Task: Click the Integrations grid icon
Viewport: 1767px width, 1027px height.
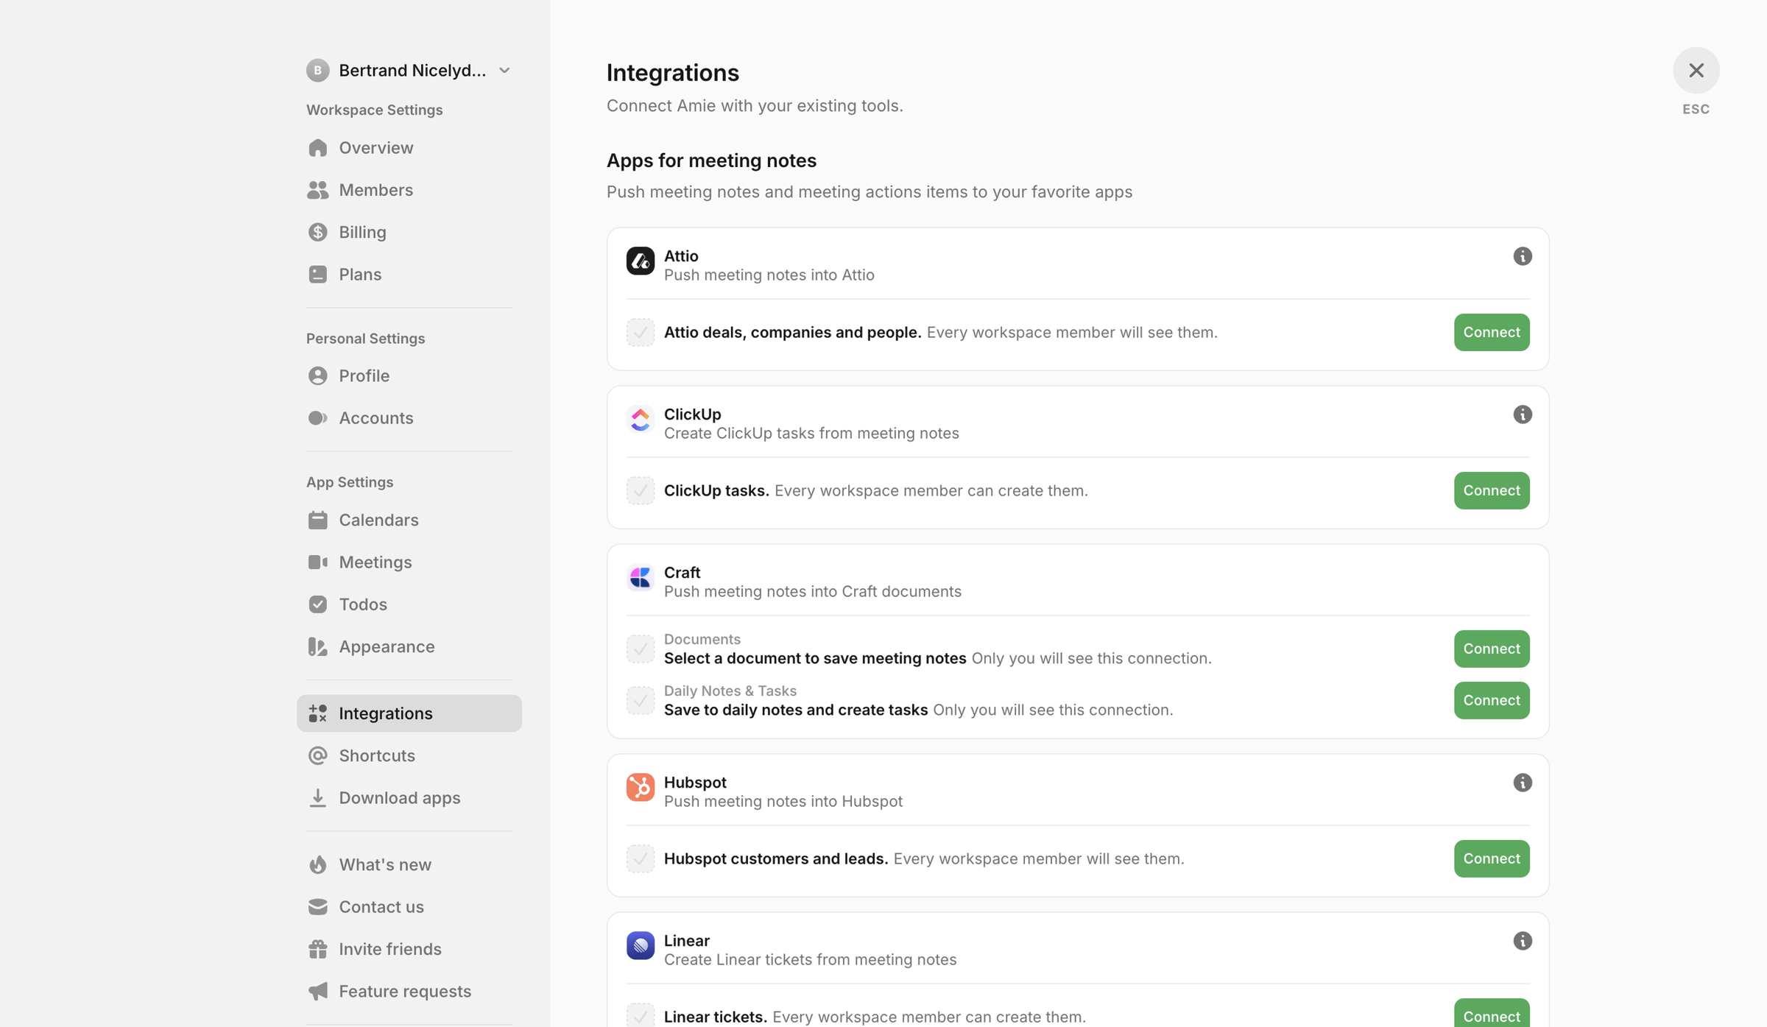Action: (317, 713)
